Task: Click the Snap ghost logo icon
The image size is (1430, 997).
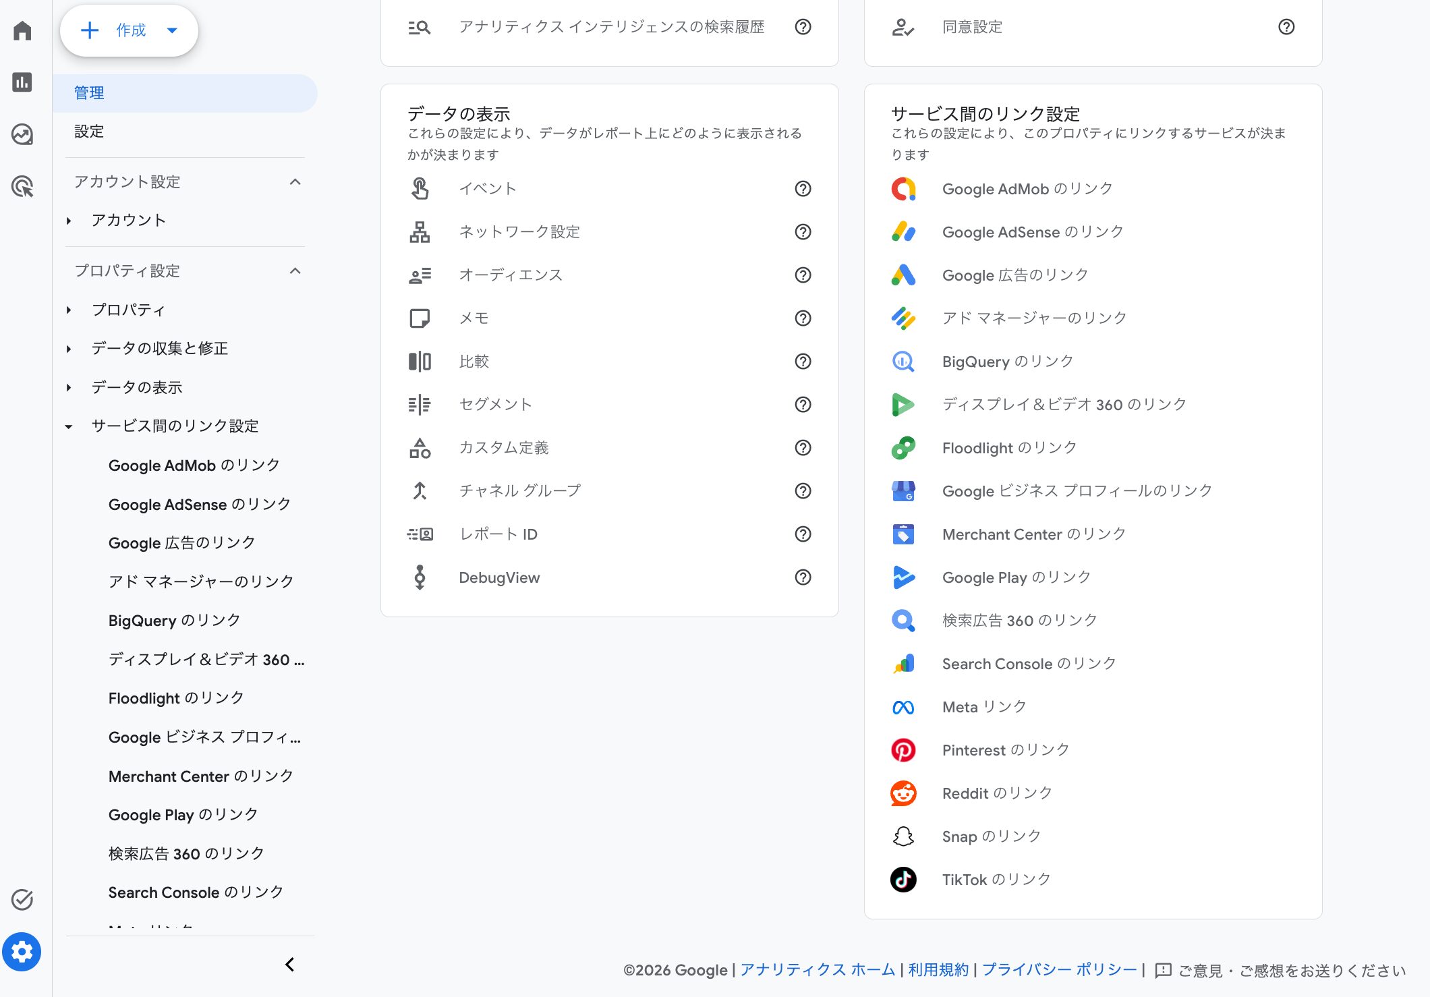Action: (x=903, y=836)
